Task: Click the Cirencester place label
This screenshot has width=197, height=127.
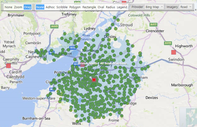Action: tap(155, 31)
